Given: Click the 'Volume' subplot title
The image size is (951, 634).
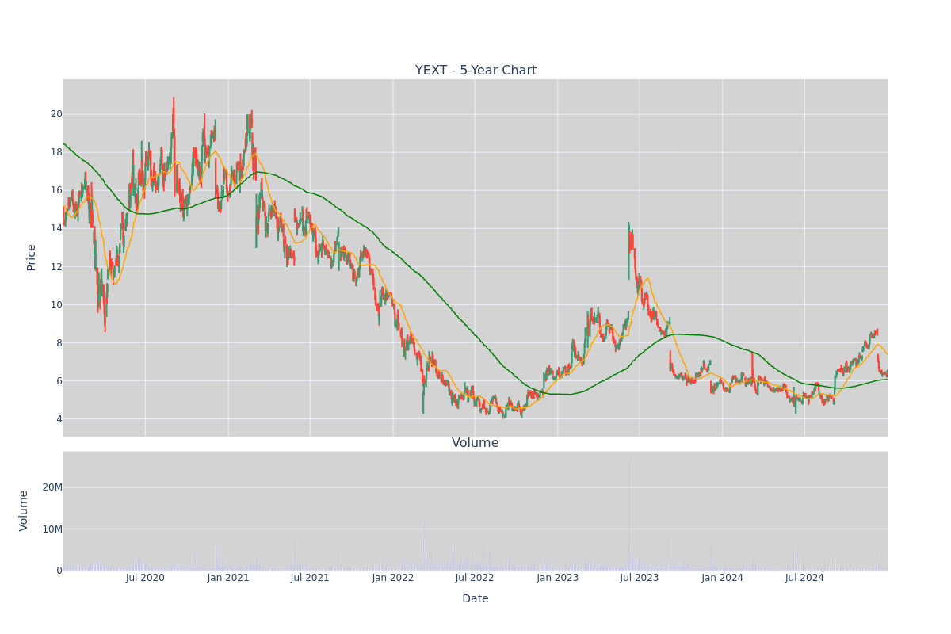Looking at the screenshot, I should (475, 443).
